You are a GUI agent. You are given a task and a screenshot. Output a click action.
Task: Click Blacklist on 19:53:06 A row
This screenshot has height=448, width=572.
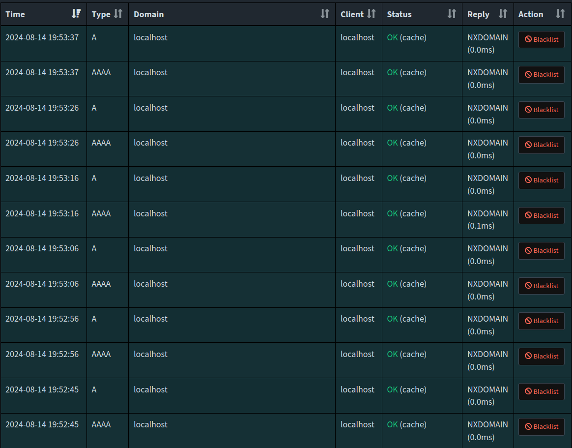542,251
